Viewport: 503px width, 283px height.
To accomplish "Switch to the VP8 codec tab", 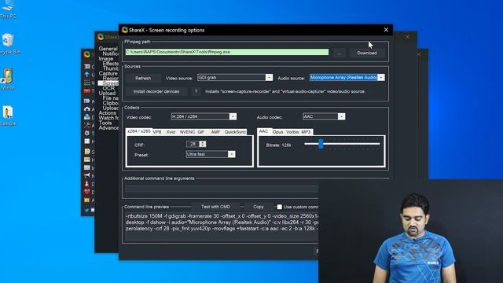I will (x=157, y=132).
